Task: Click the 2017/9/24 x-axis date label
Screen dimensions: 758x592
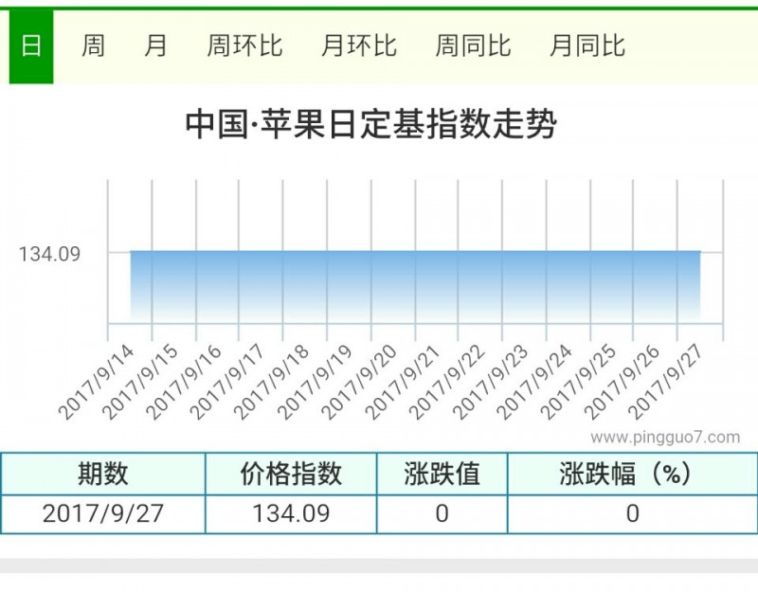Action: pyautogui.click(x=534, y=382)
